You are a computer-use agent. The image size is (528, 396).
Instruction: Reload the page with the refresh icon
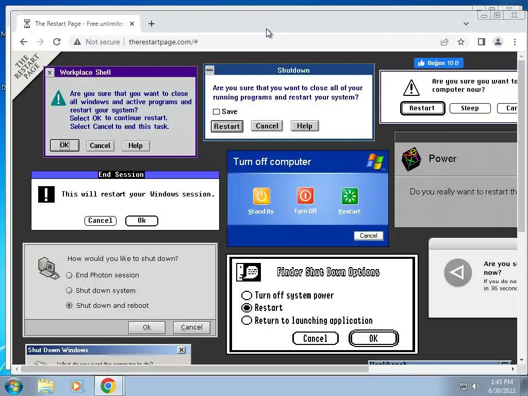pos(57,42)
